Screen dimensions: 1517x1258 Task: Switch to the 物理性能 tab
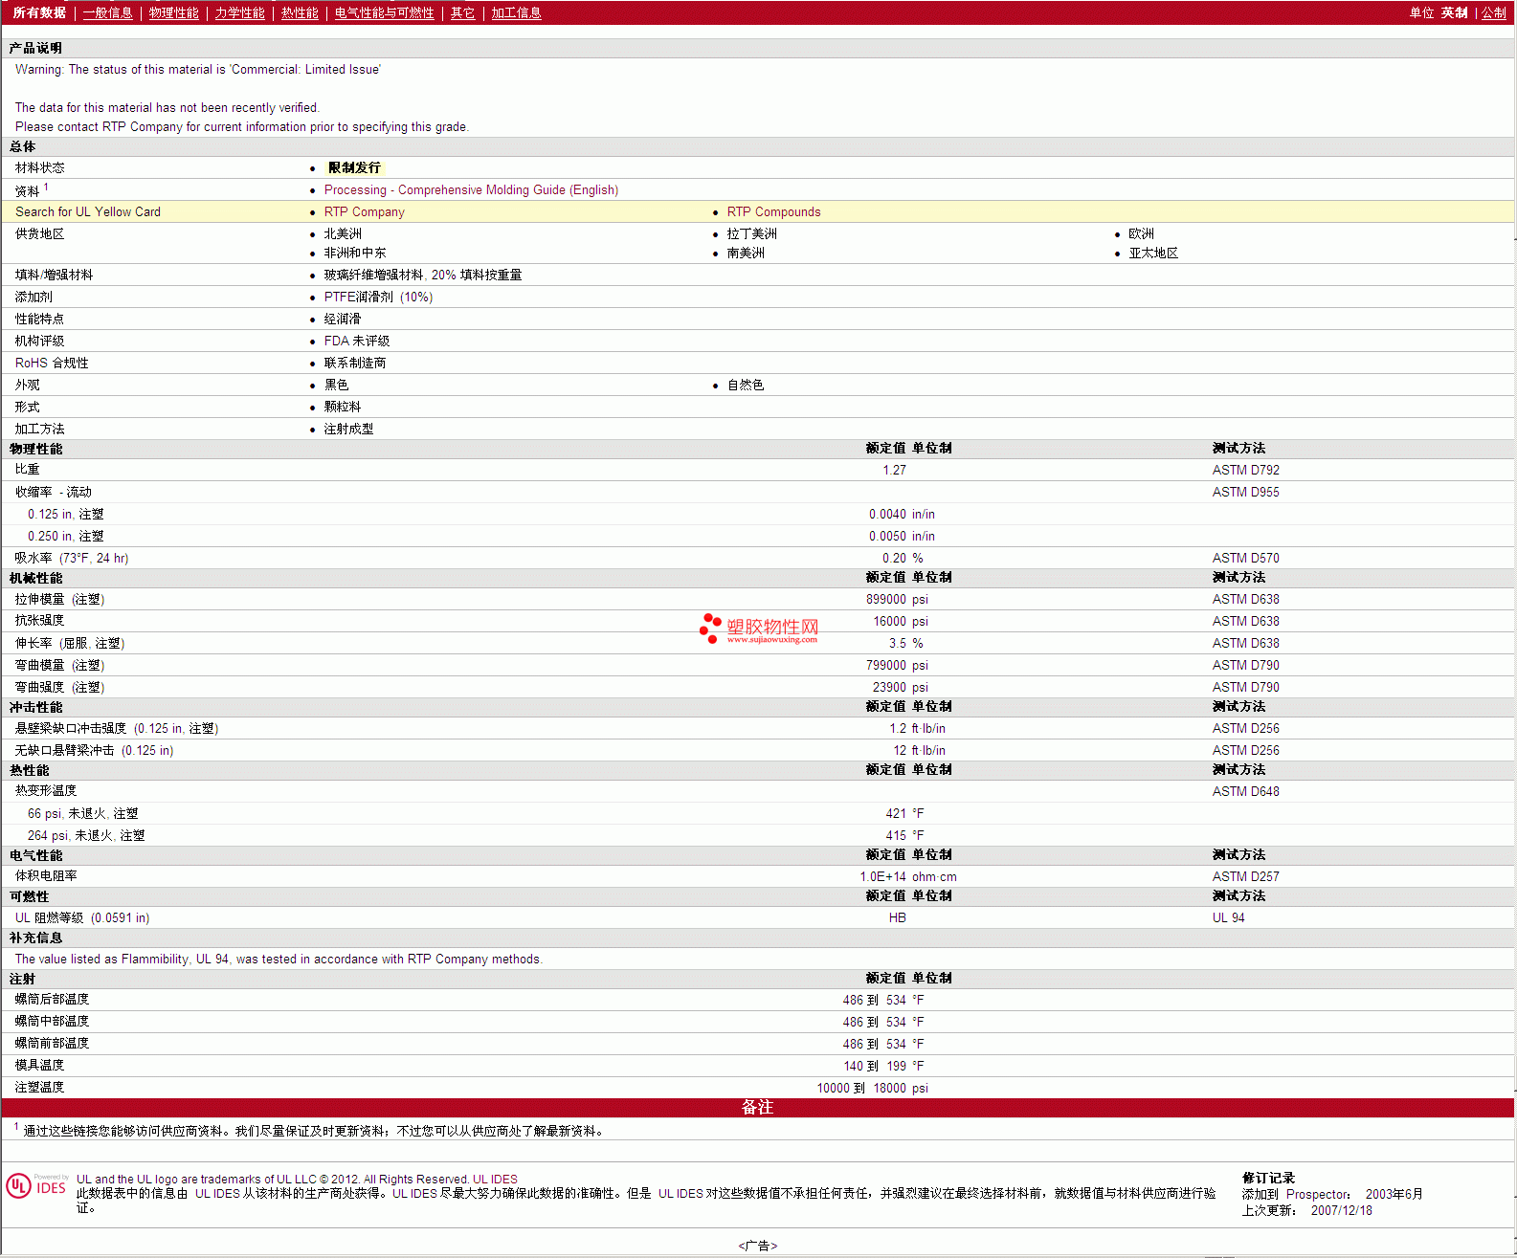pos(173,12)
